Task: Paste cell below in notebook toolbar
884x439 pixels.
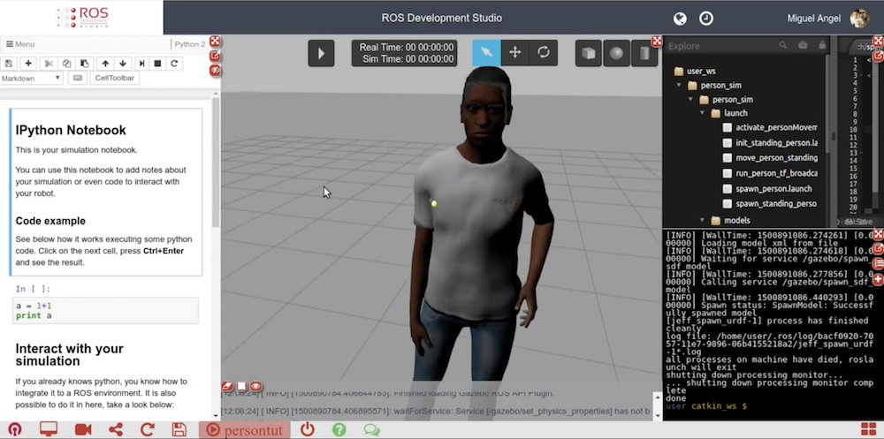Action: [84, 64]
